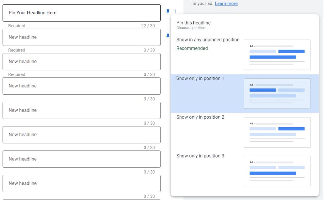Click the third required headline field
Screen dimensions: 324x200
click(81, 62)
